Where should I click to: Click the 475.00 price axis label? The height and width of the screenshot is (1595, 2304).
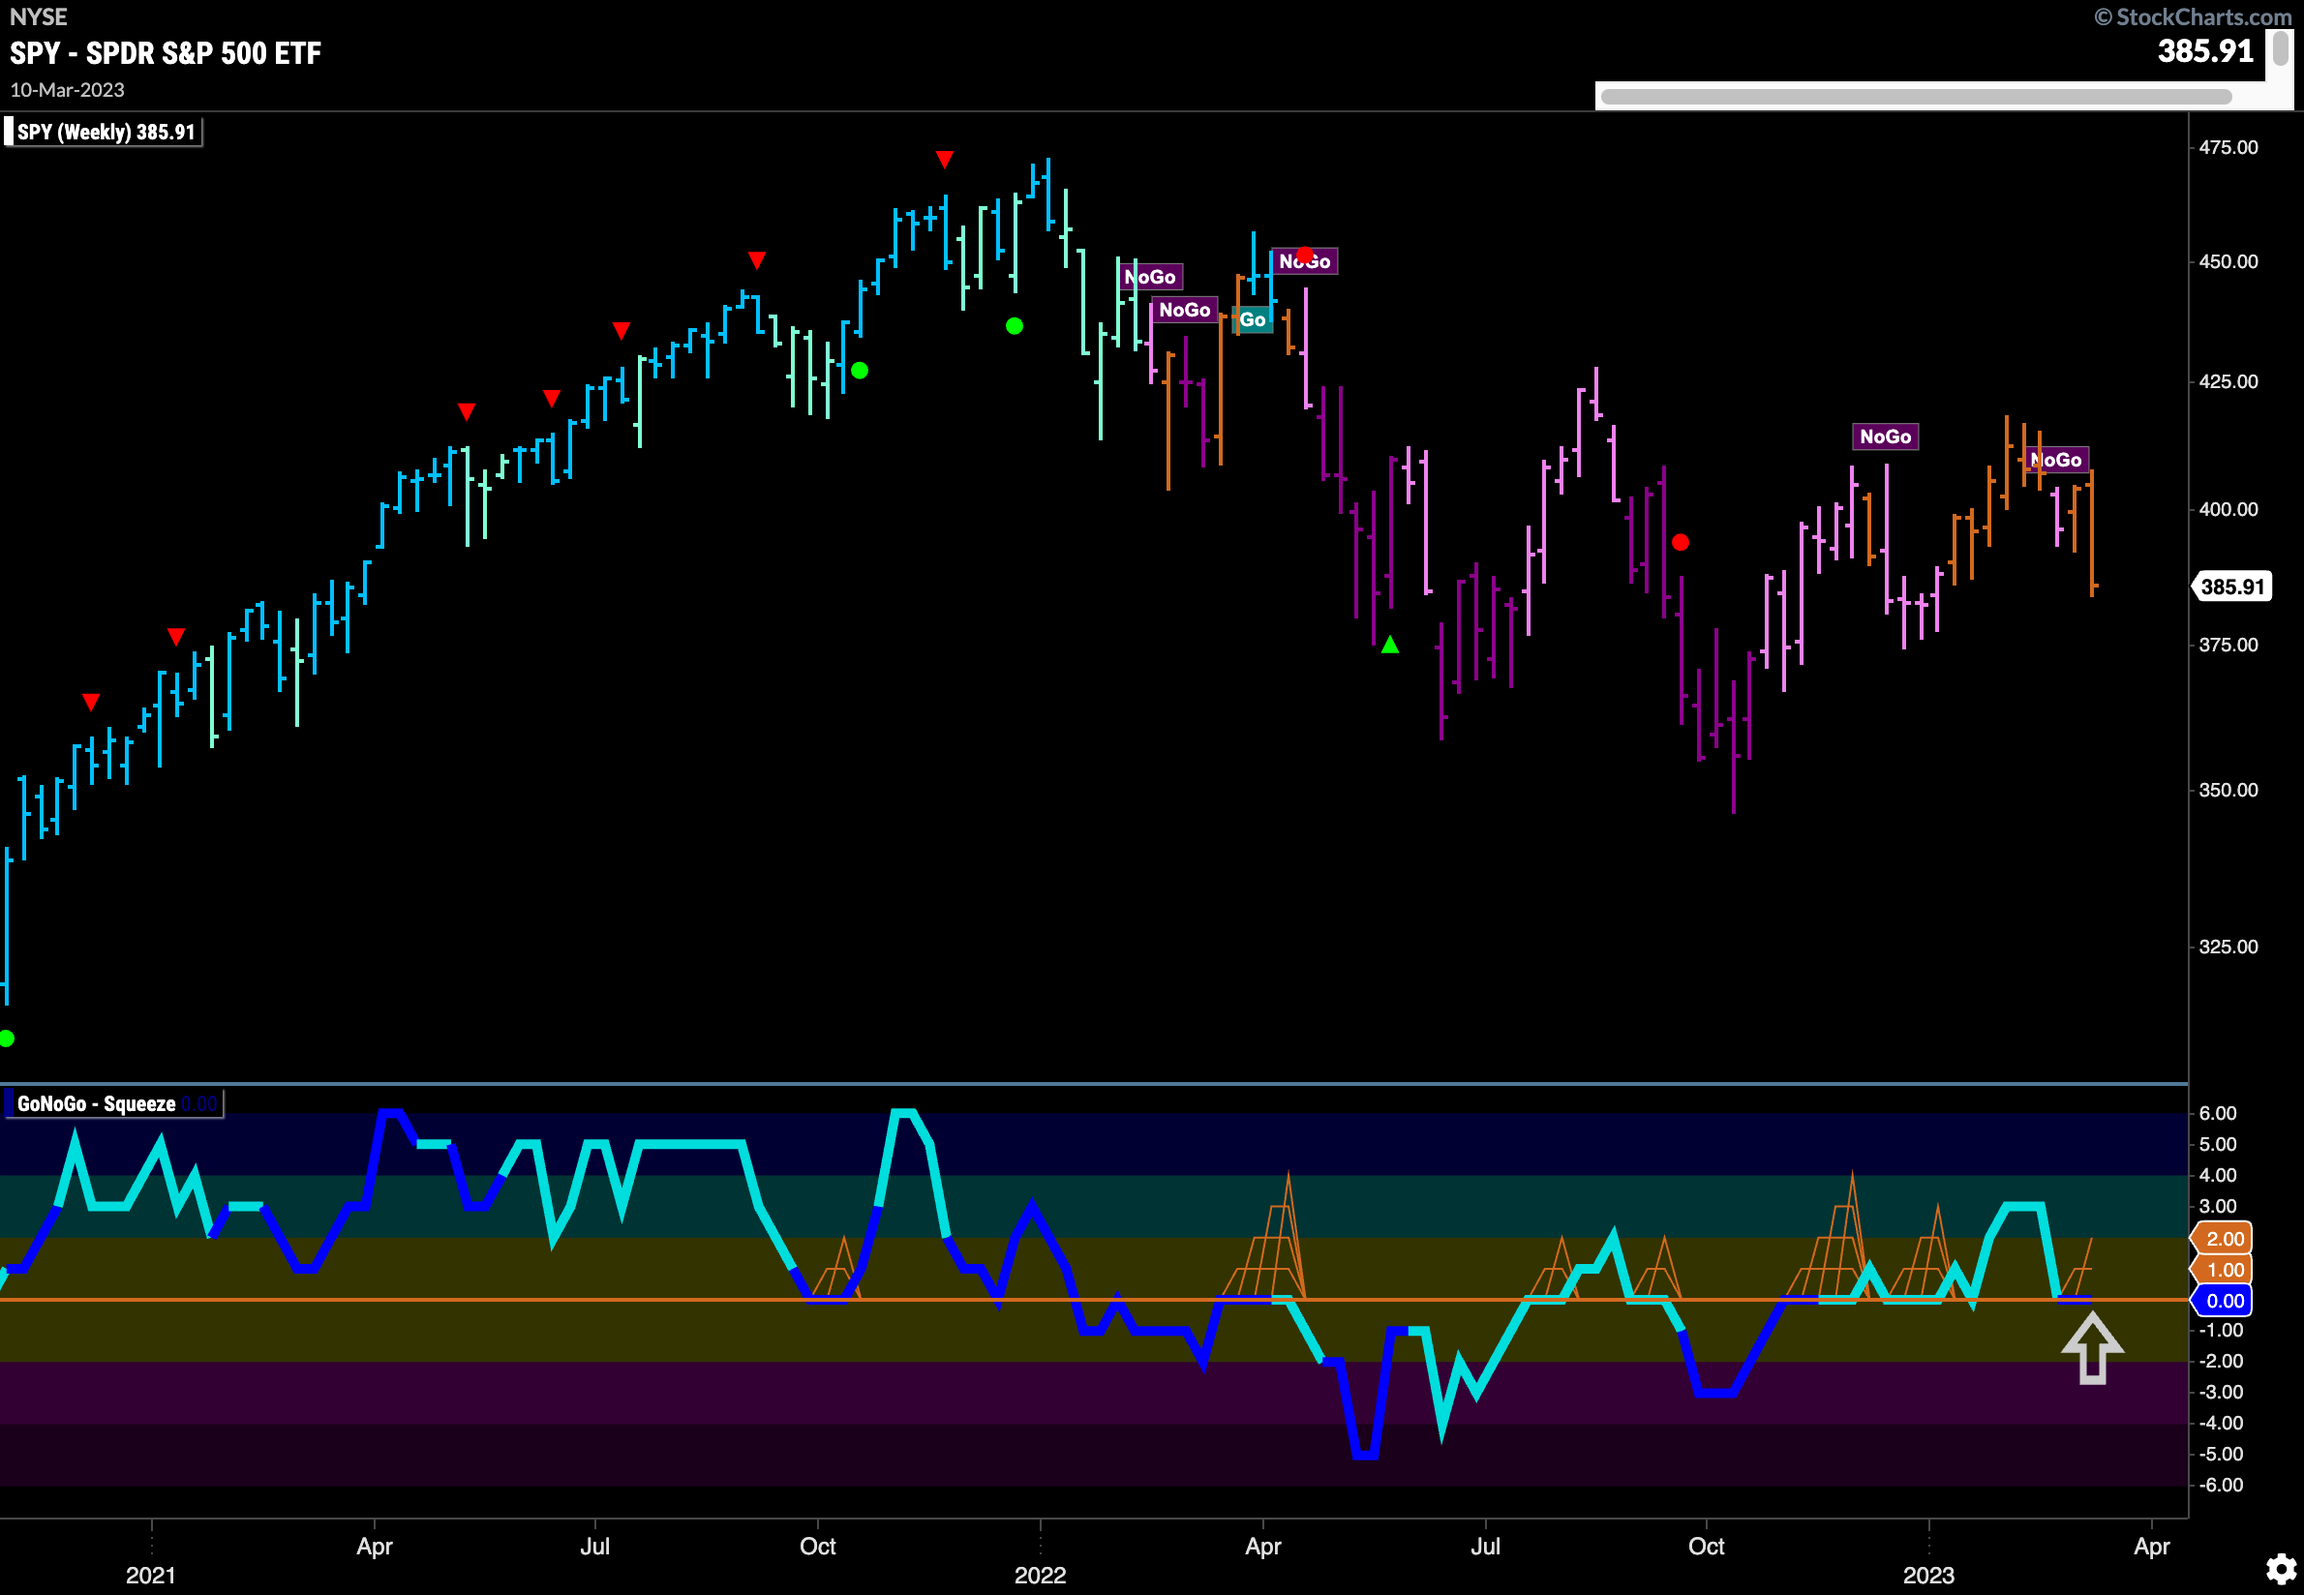(2228, 148)
